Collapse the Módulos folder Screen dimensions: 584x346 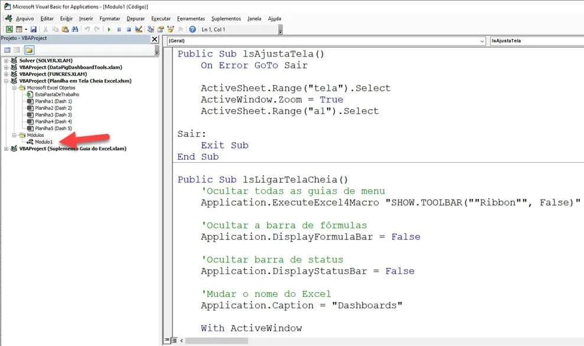[14, 136]
